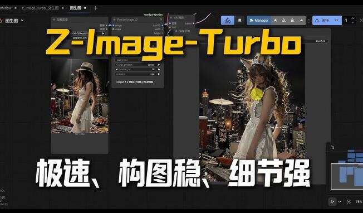Click the first triangle icon right of the star

(x=284, y=21)
